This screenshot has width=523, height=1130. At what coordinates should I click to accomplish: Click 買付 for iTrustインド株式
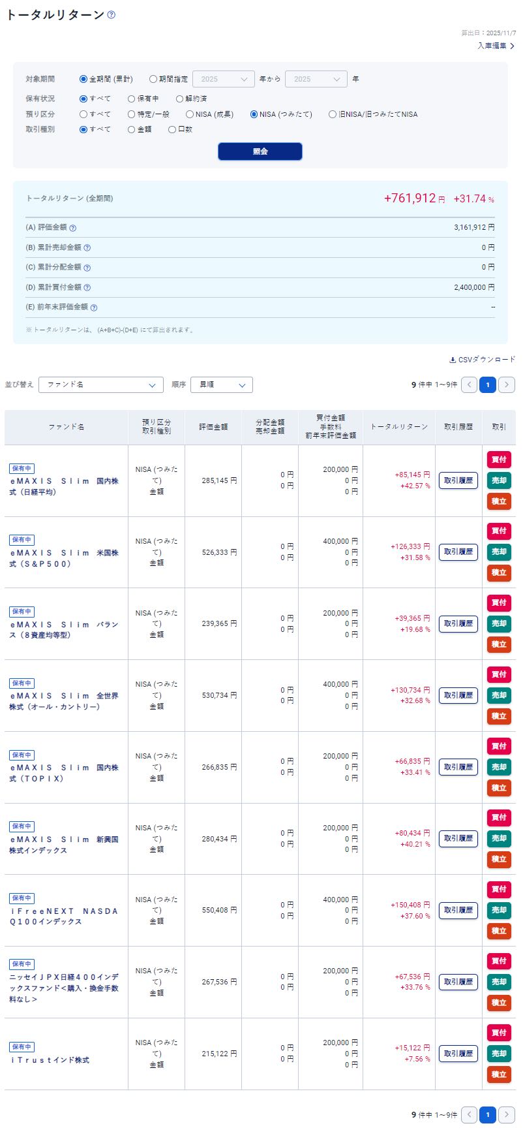pyautogui.click(x=498, y=1032)
